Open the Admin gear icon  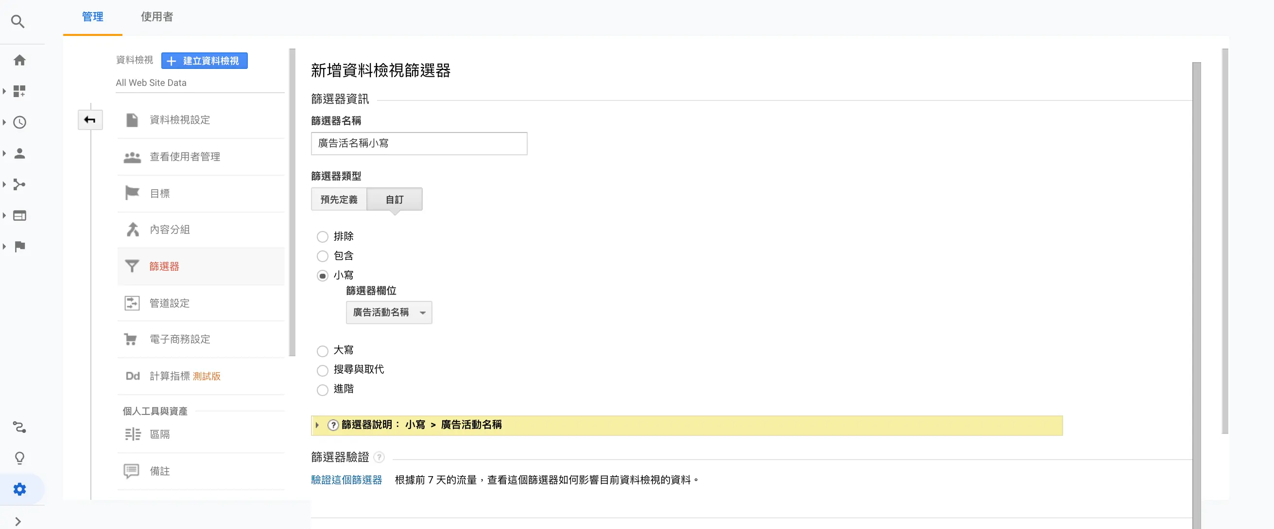[x=20, y=489]
